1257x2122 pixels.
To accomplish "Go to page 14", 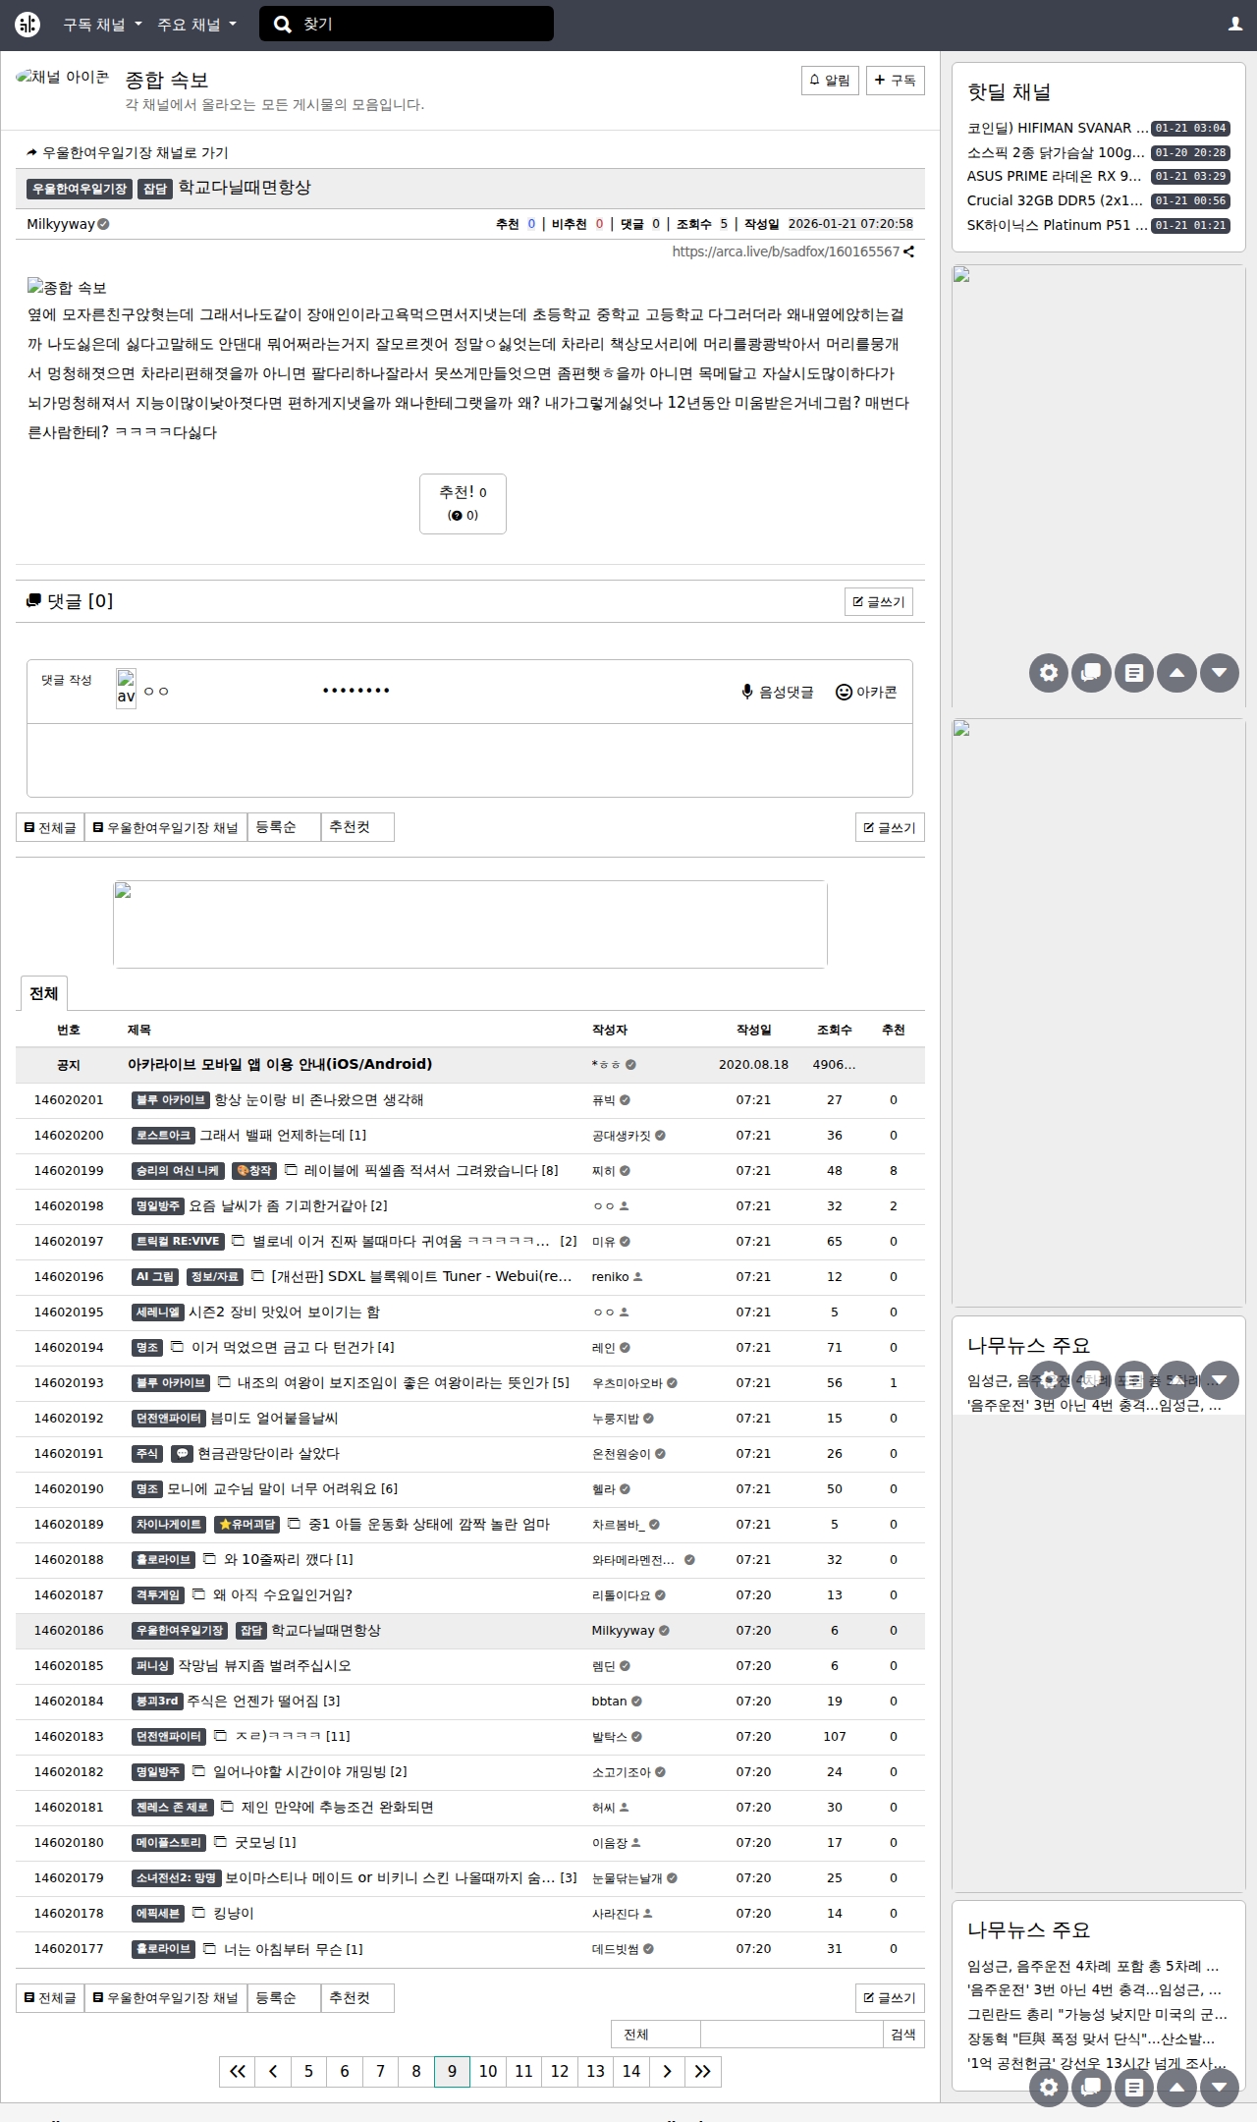I will [x=631, y=2071].
